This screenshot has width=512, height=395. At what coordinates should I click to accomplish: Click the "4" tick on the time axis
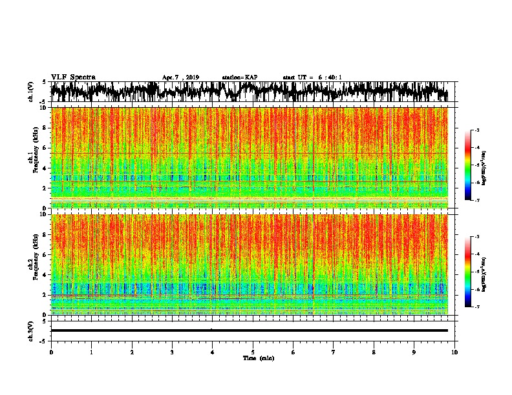click(x=213, y=352)
